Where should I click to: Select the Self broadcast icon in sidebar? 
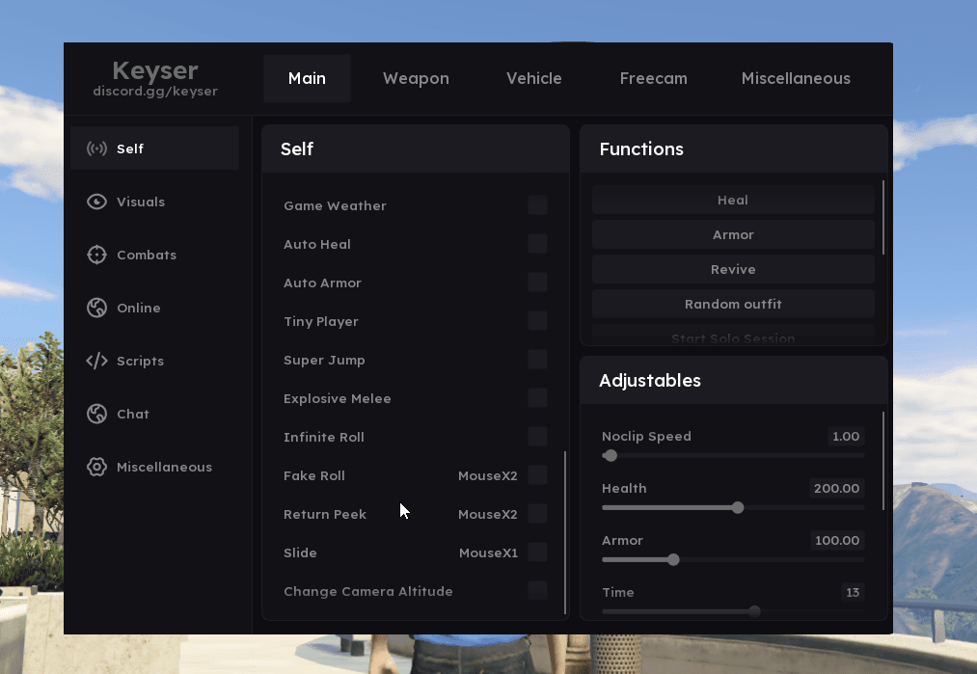click(x=96, y=148)
